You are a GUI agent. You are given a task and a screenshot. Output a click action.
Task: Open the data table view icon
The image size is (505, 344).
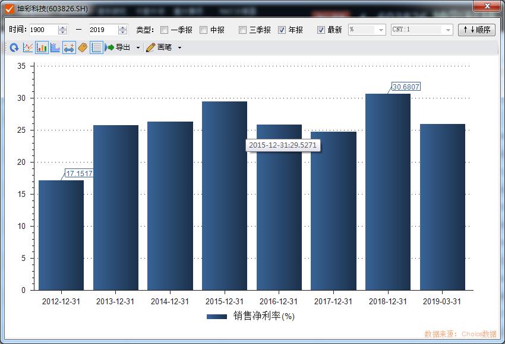[95, 47]
